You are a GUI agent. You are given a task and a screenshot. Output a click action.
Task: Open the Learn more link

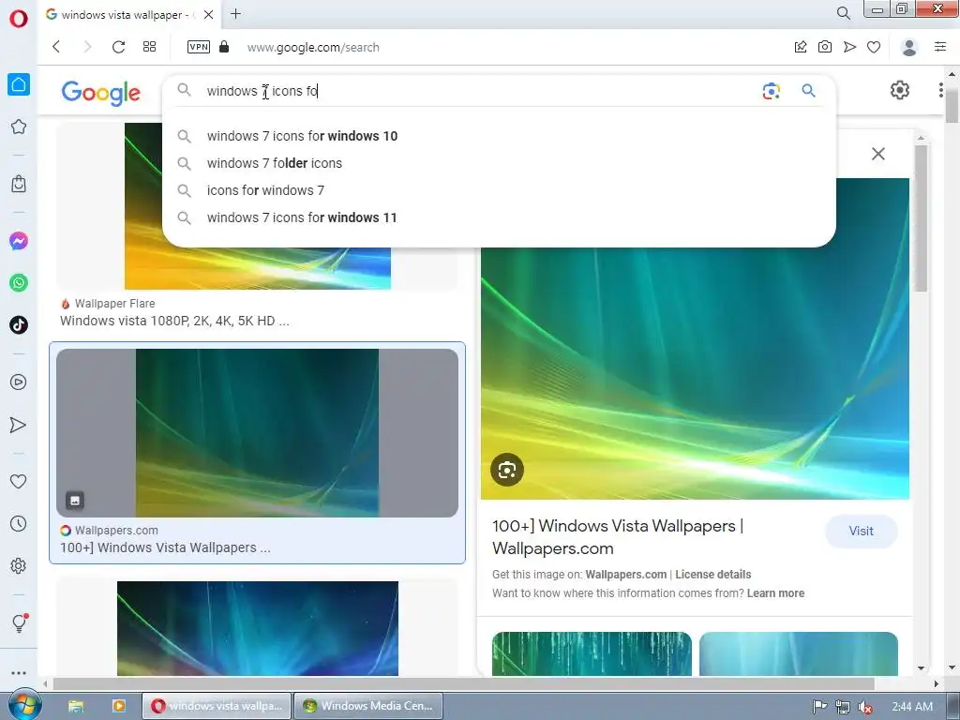pyautogui.click(x=775, y=593)
